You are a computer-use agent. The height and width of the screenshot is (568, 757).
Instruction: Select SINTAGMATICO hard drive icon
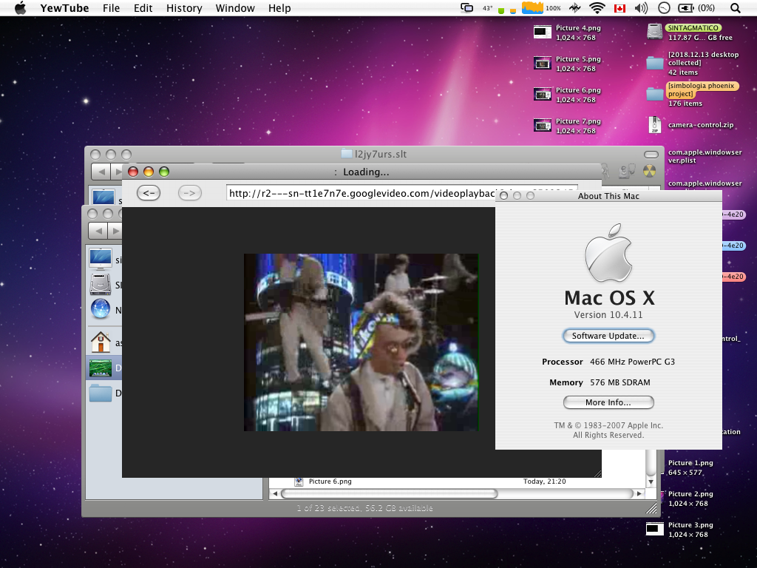click(655, 32)
